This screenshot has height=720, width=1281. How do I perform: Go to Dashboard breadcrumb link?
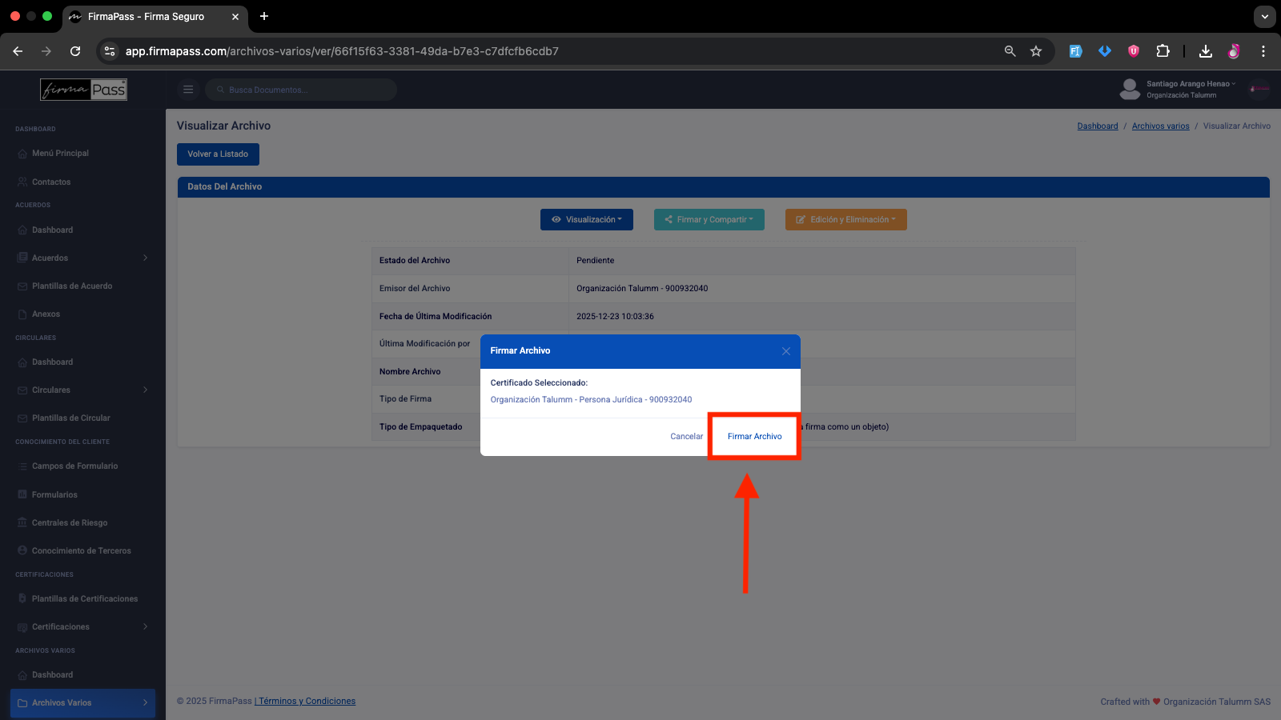tap(1098, 126)
